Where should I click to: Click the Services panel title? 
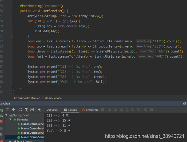coord(5,104)
